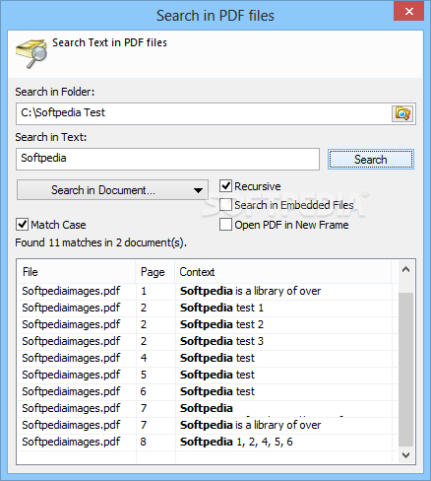The width and height of the screenshot is (431, 481).
Task: Click the results list scrollbar thumb
Action: [405, 370]
